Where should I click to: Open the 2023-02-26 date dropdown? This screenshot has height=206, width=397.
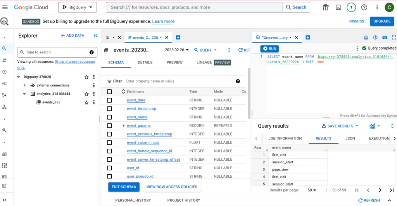tap(177, 50)
